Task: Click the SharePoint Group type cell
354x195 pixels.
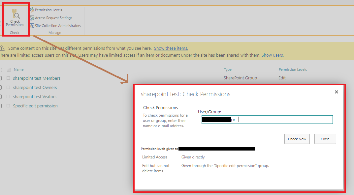Action: pos(240,78)
